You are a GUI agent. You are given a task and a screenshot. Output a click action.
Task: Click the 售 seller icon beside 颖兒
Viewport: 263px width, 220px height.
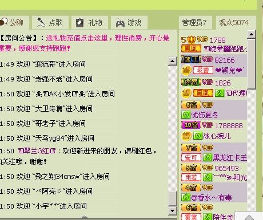point(186,70)
